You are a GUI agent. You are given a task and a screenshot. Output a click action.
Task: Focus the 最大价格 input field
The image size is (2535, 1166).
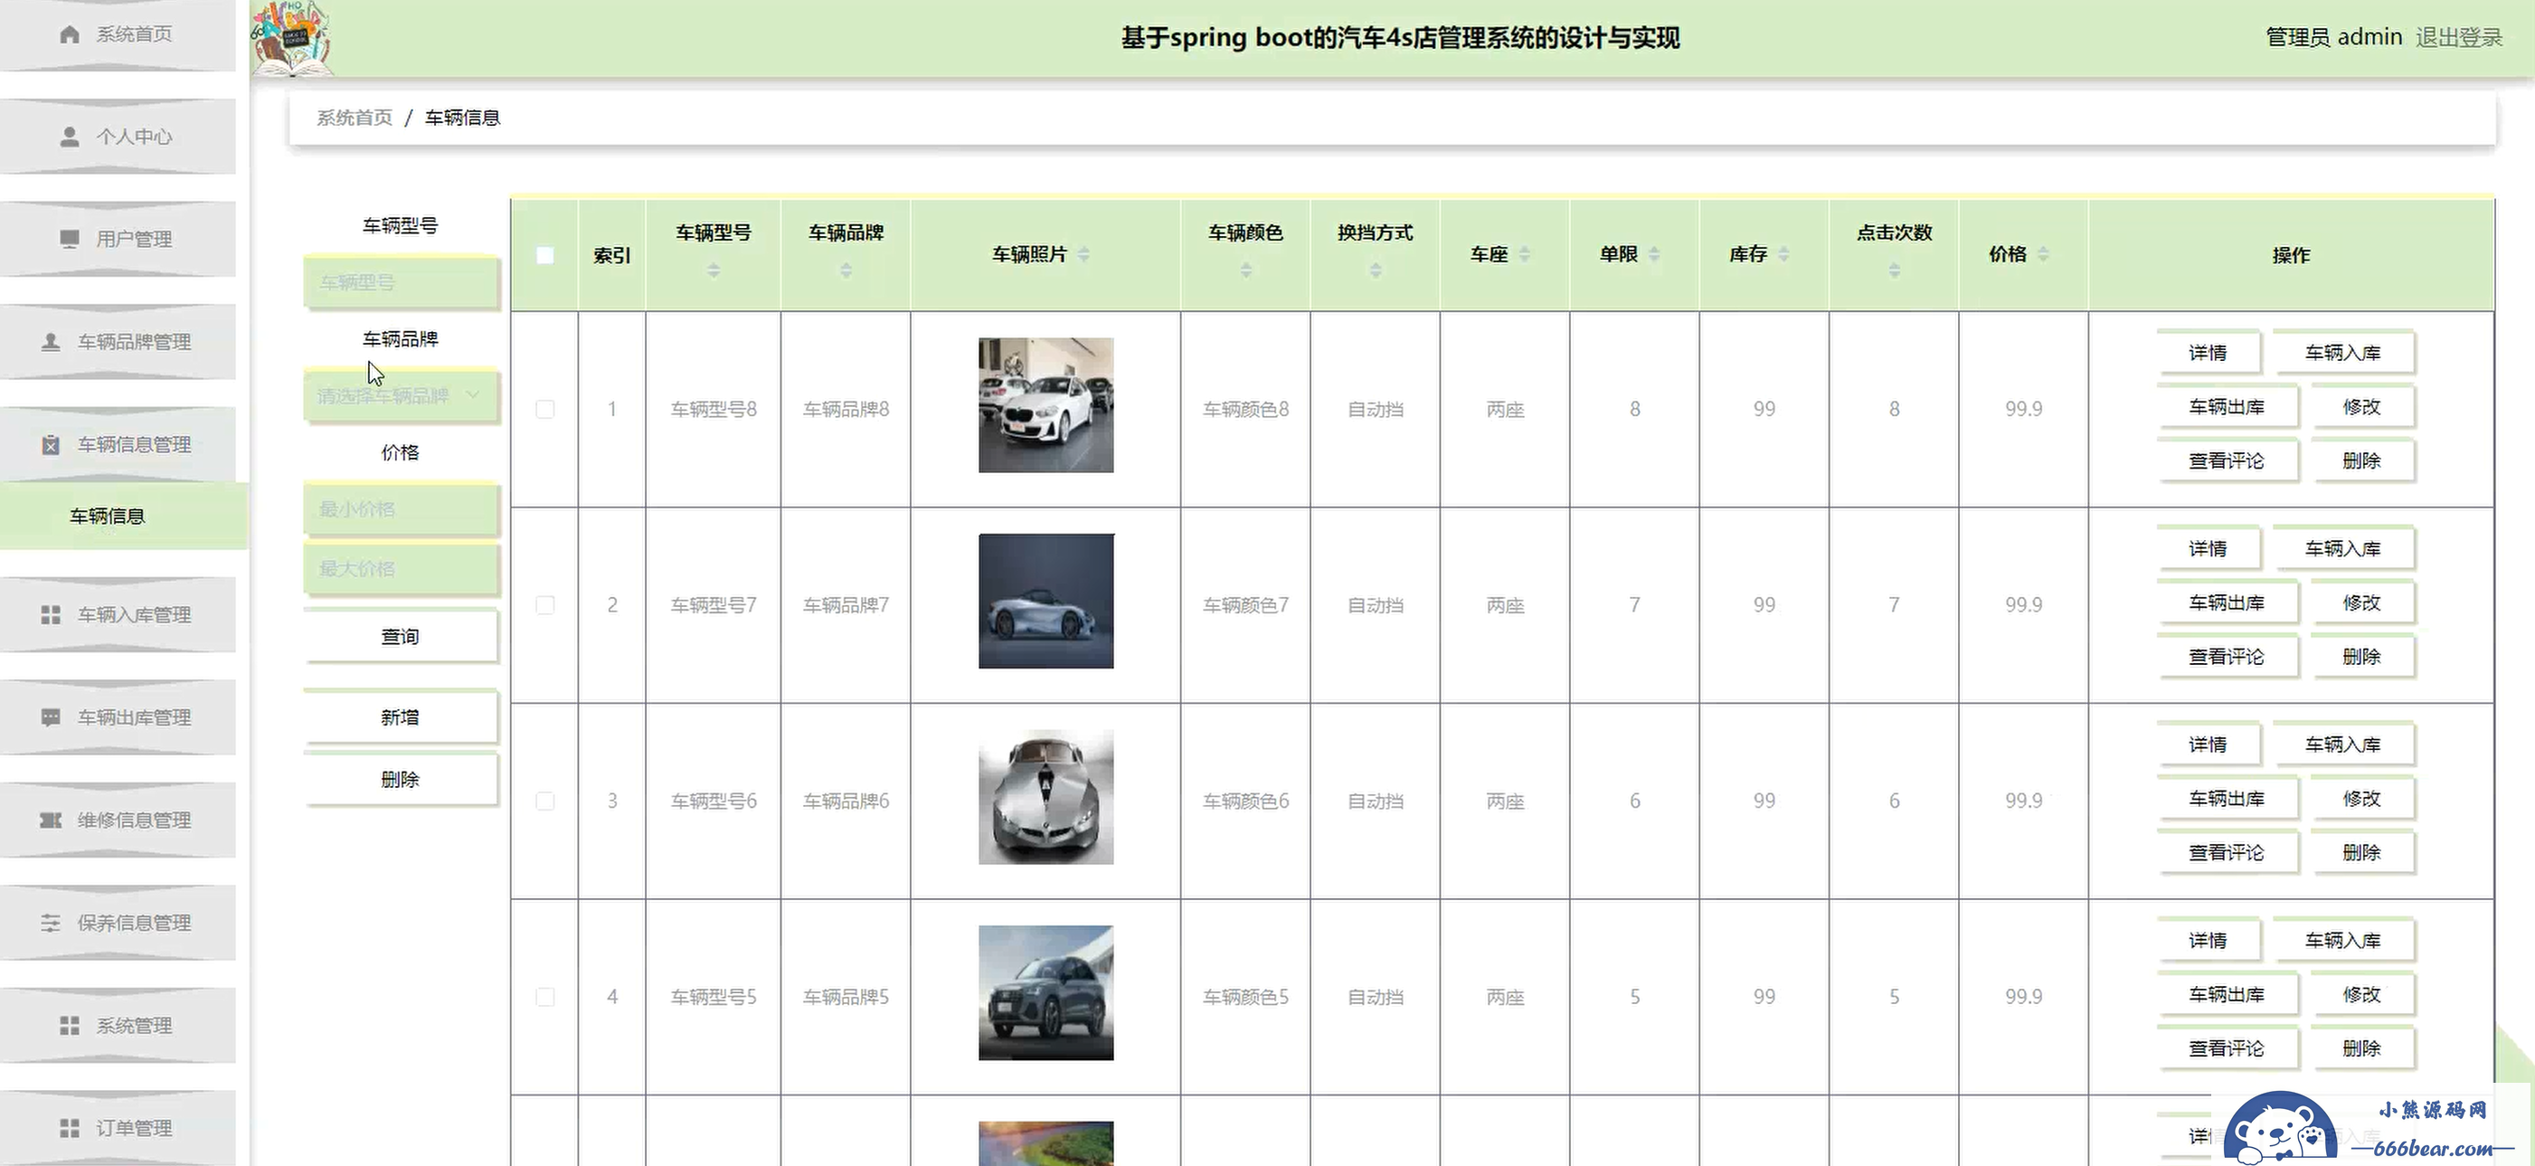[x=401, y=569]
